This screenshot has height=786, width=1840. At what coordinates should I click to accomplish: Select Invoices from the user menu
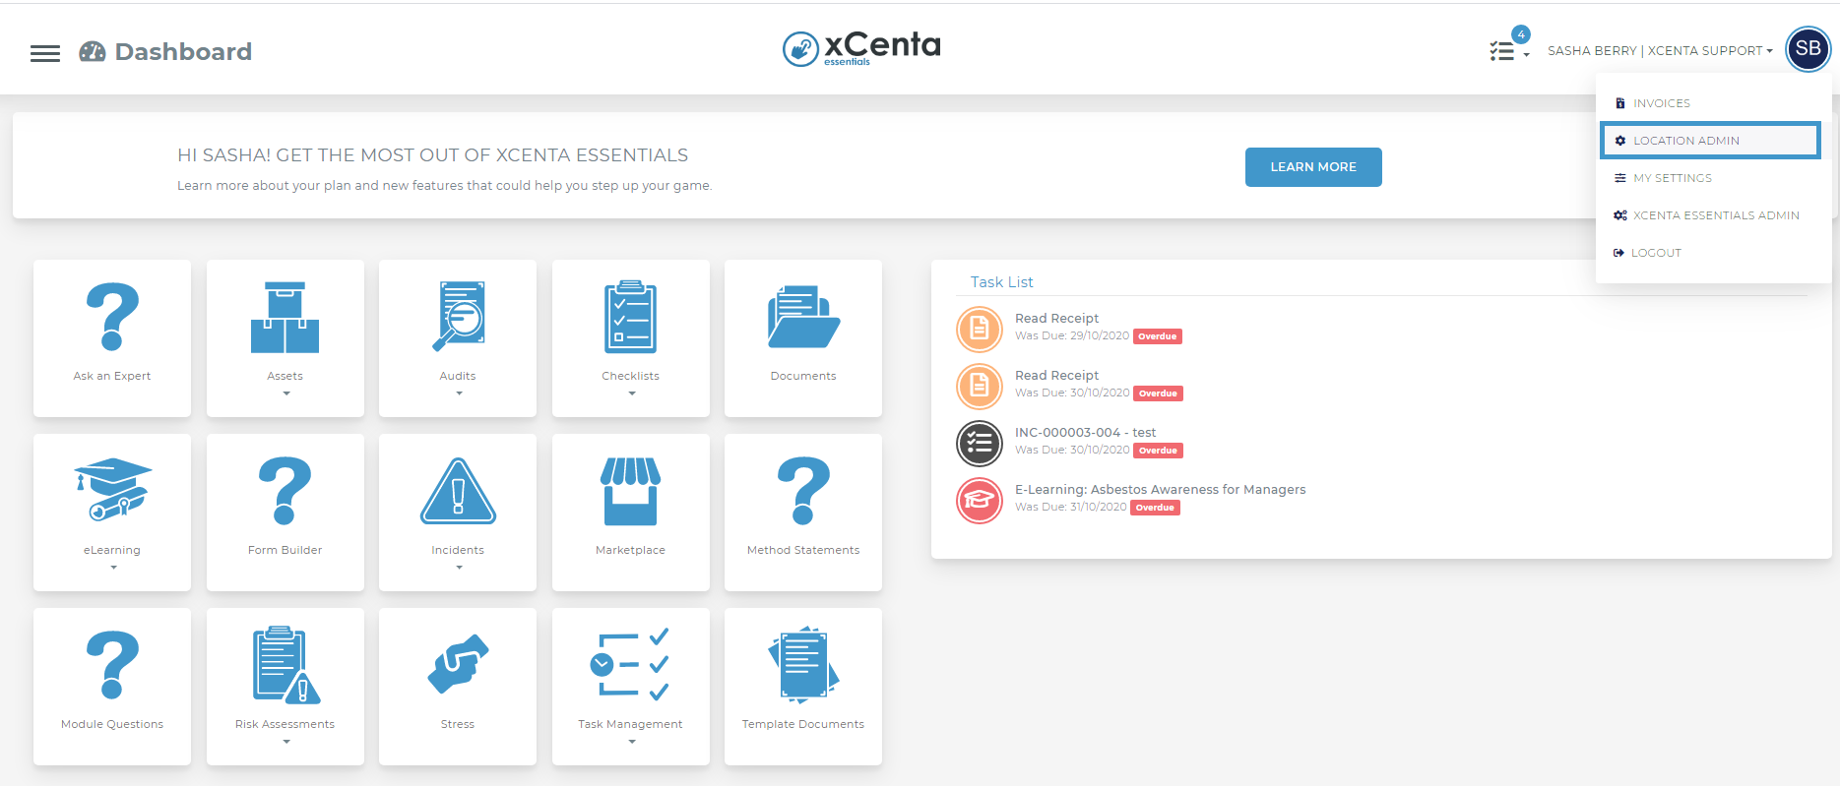[1713, 103]
